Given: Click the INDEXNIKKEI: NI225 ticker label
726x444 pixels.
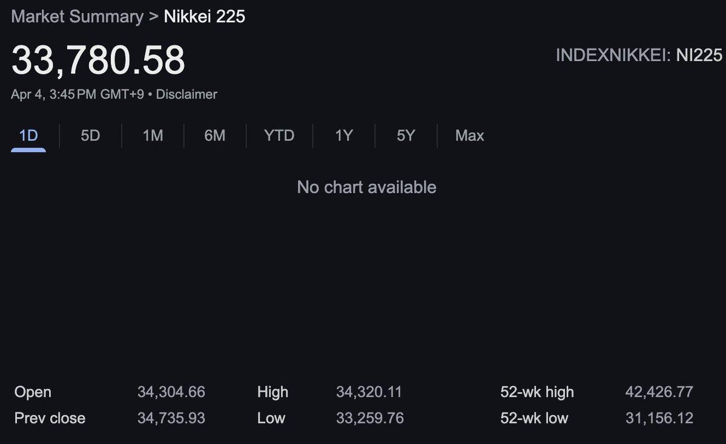Looking at the screenshot, I should [x=639, y=56].
